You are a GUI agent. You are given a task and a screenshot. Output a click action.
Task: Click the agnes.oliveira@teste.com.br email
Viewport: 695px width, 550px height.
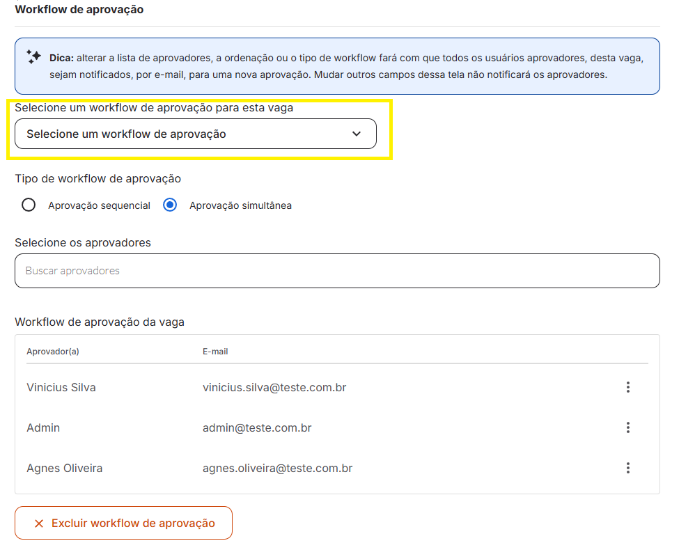tap(277, 468)
